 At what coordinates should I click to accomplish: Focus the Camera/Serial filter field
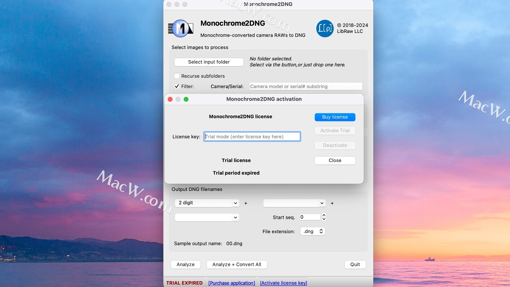click(x=306, y=86)
